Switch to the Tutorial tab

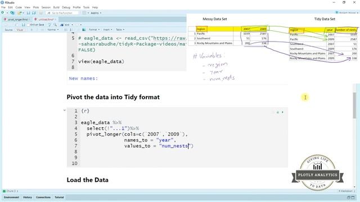point(59,197)
